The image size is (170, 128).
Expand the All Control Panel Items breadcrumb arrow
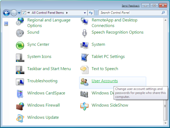(x=67, y=13)
